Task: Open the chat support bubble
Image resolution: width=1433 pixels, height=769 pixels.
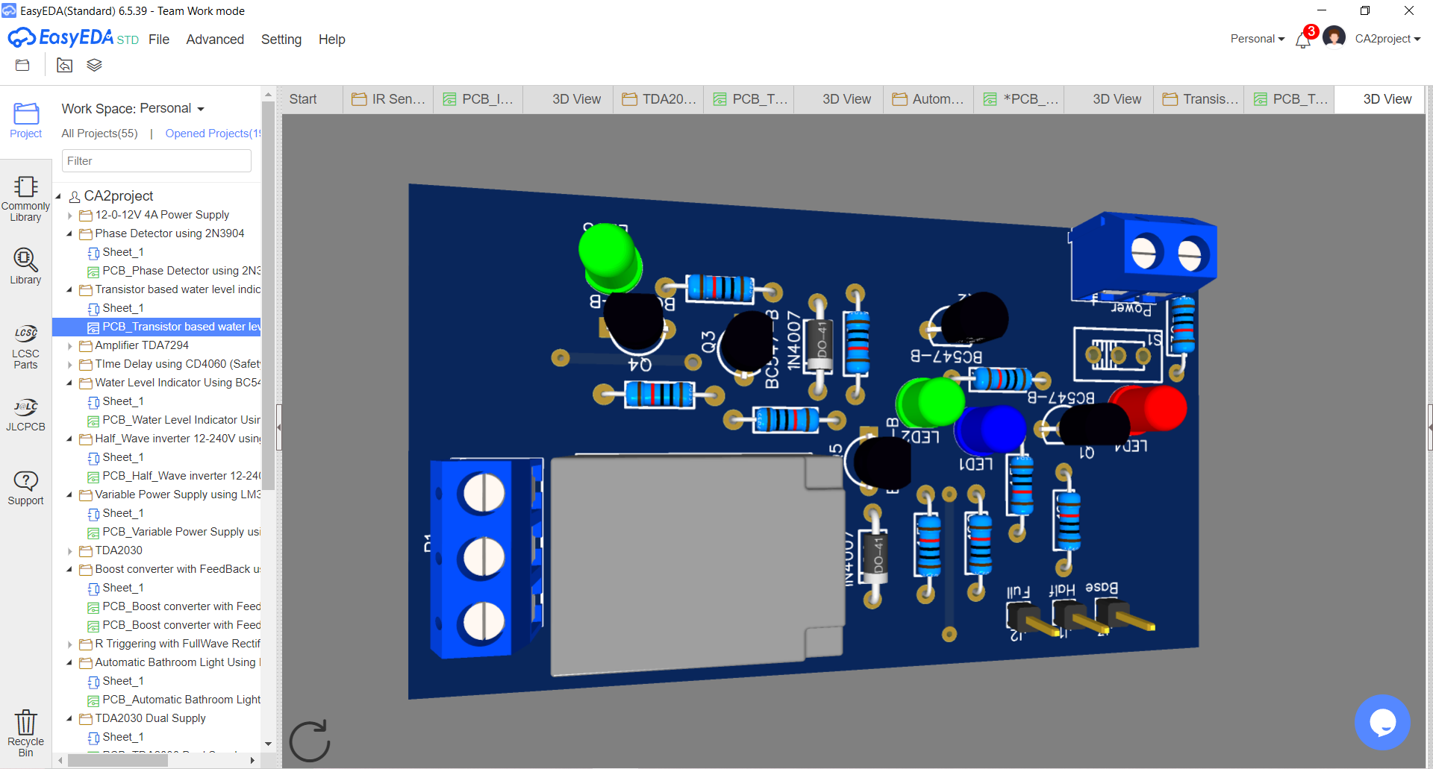Action: tap(1382, 722)
